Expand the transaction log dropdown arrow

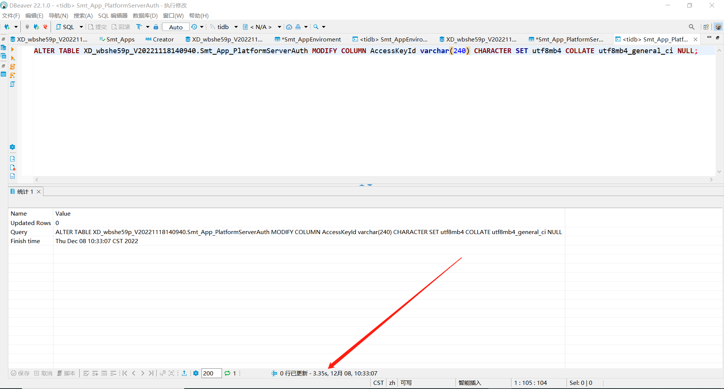click(x=202, y=27)
